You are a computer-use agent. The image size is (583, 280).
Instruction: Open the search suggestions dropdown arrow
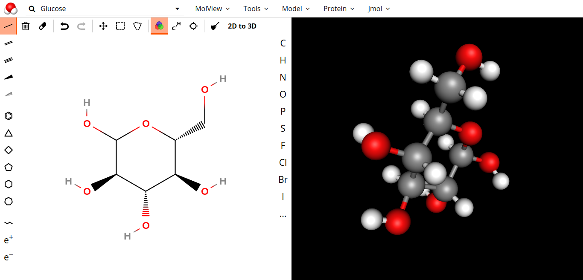point(177,9)
